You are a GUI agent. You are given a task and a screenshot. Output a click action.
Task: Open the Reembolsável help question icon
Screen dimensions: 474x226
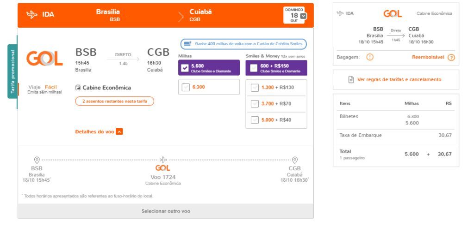coord(451,57)
